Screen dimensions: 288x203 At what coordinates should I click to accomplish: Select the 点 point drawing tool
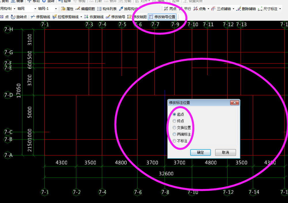(4, 17)
